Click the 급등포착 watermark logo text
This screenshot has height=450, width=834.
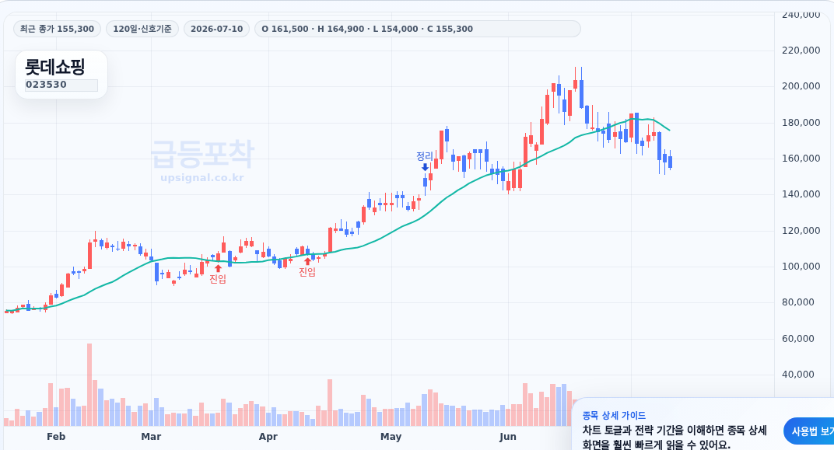(202, 154)
